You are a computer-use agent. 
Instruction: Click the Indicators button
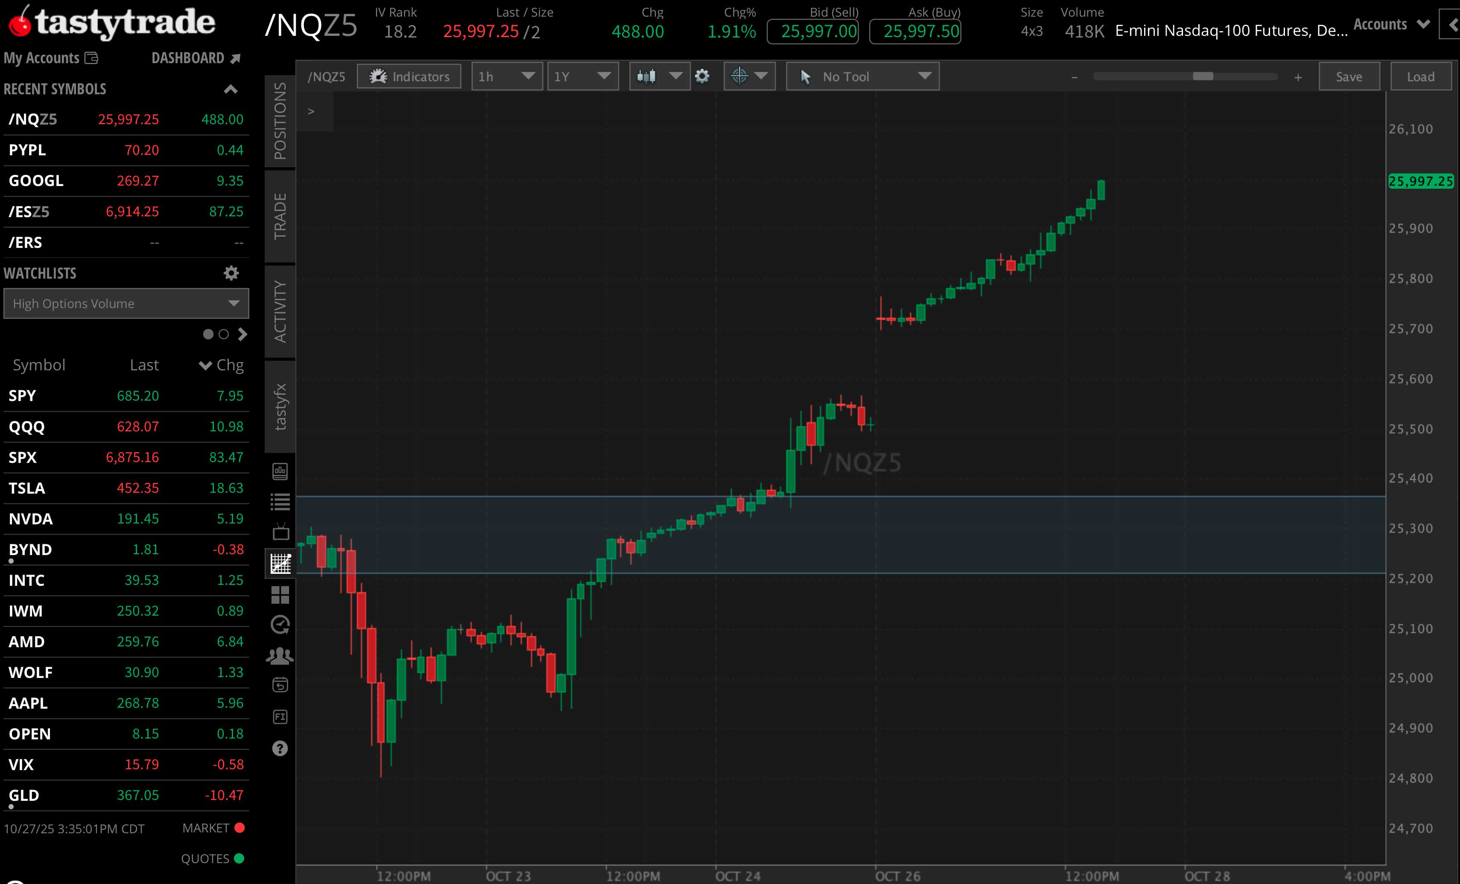click(x=409, y=76)
